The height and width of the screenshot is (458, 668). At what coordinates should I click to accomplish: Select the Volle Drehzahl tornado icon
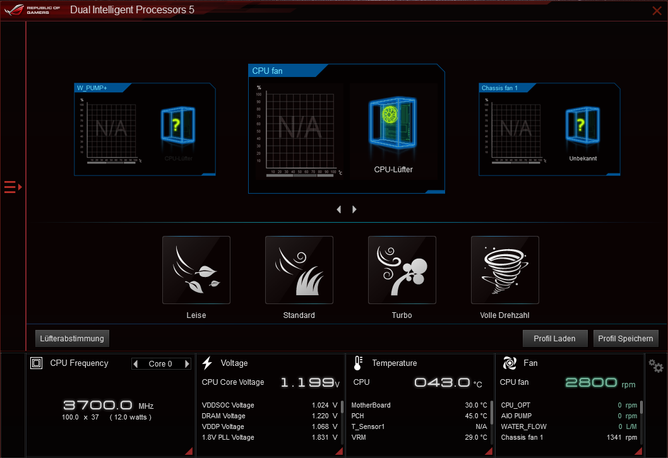click(505, 270)
